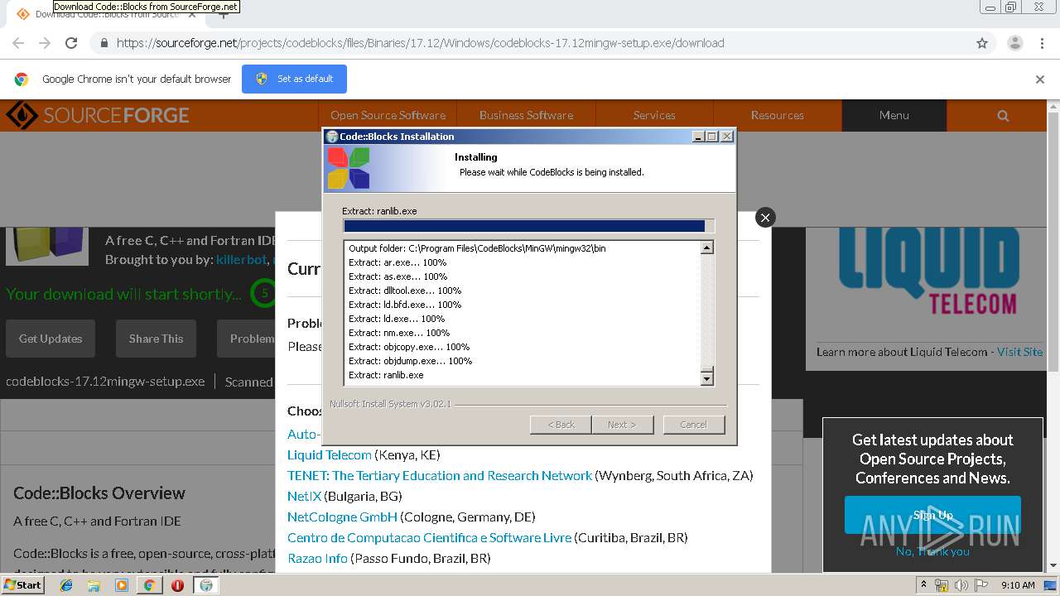Click the Get Updates button

pos(51,339)
